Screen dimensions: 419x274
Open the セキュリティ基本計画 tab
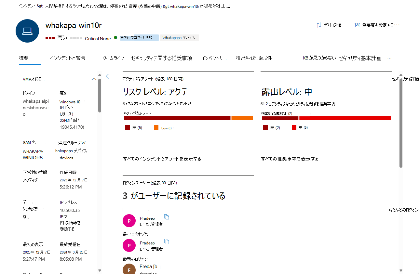(x=360, y=58)
